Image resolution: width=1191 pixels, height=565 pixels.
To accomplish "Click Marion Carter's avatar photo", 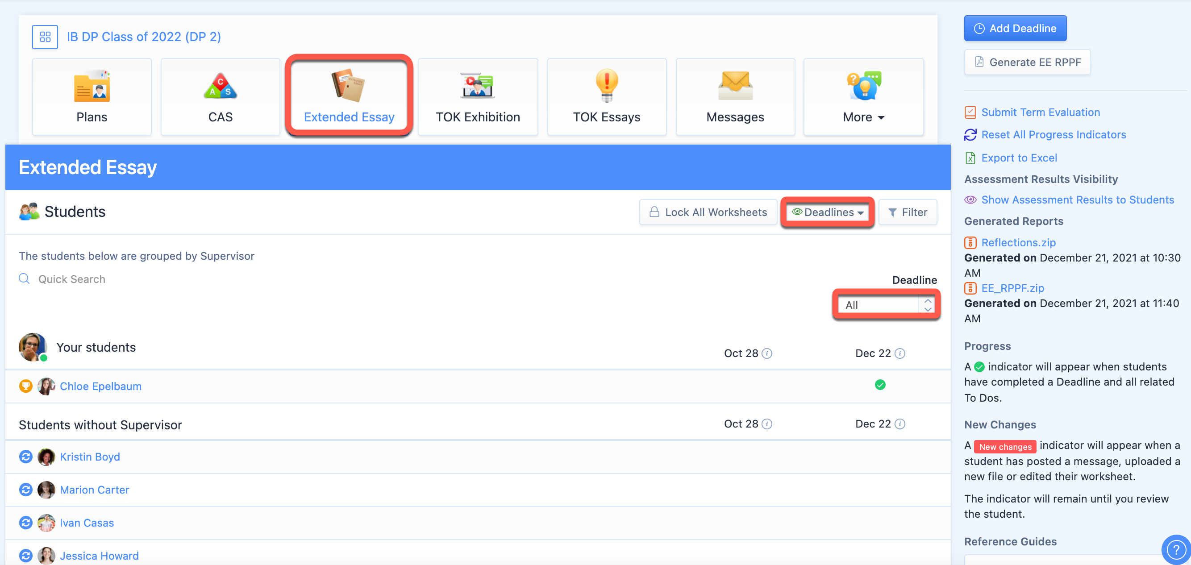I will tap(46, 490).
